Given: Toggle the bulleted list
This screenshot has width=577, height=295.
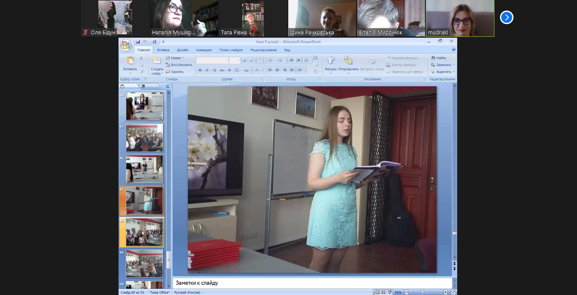Looking at the screenshot, I should pos(271,61).
